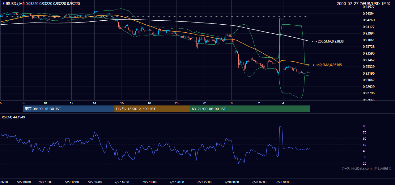Click the '7/27 22:00' bottom time label

click(204, 182)
